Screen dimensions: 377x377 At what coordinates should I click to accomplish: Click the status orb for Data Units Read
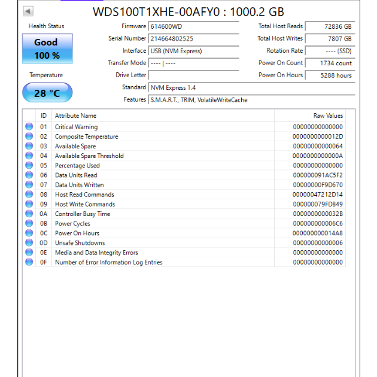click(x=29, y=175)
